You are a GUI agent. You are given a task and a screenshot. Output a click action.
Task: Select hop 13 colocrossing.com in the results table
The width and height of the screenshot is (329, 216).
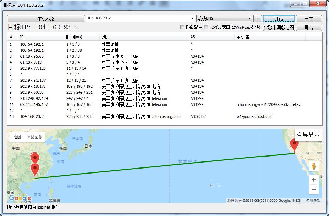(106, 116)
